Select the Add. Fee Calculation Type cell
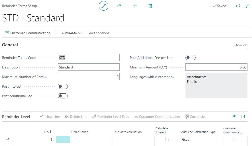The height and width of the screenshot is (146, 252). [x=201, y=139]
